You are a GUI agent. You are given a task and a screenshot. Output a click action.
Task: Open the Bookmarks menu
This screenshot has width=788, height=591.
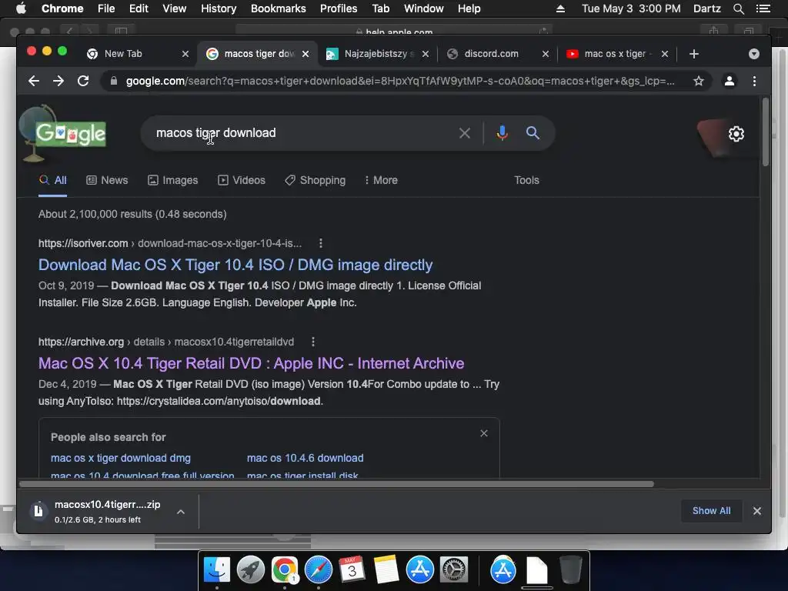[279, 8]
